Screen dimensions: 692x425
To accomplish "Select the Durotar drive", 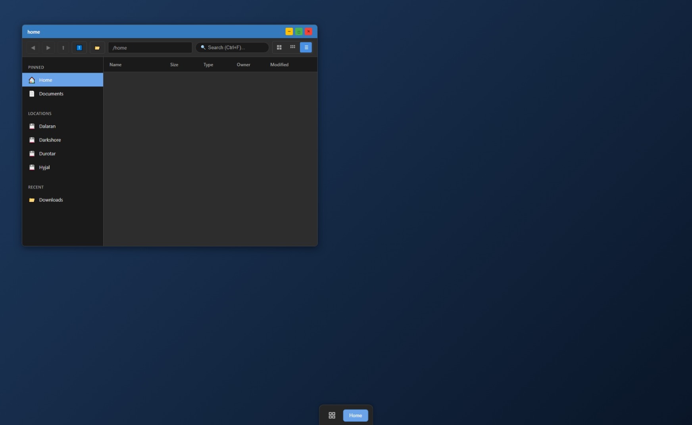I will coord(47,153).
